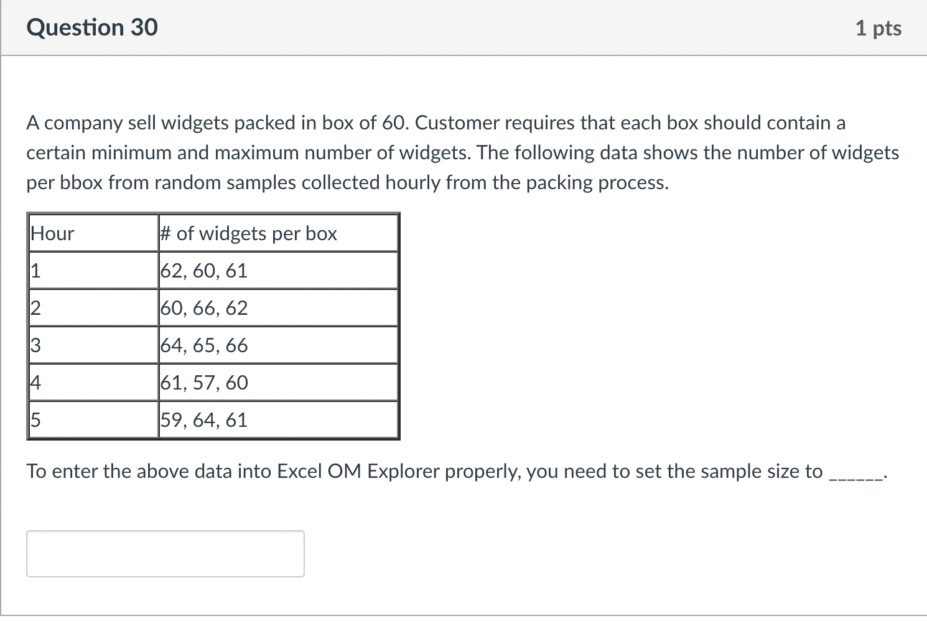
Task: Click the cell containing 62, 60, 61
Action: click(204, 270)
